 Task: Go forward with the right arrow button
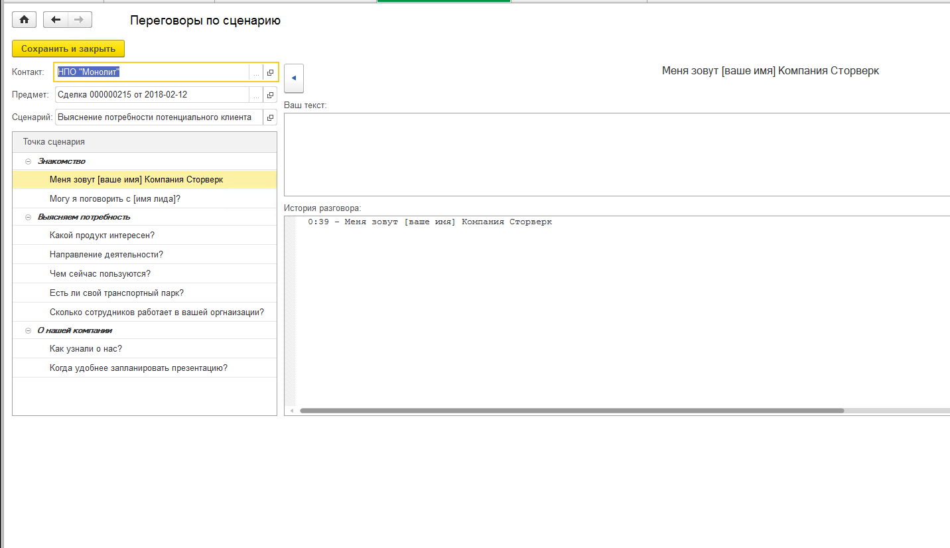80,20
